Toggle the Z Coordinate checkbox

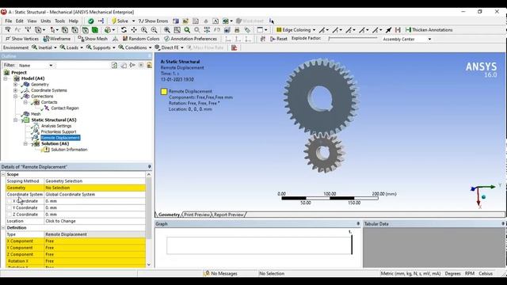(x=10, y=215)
